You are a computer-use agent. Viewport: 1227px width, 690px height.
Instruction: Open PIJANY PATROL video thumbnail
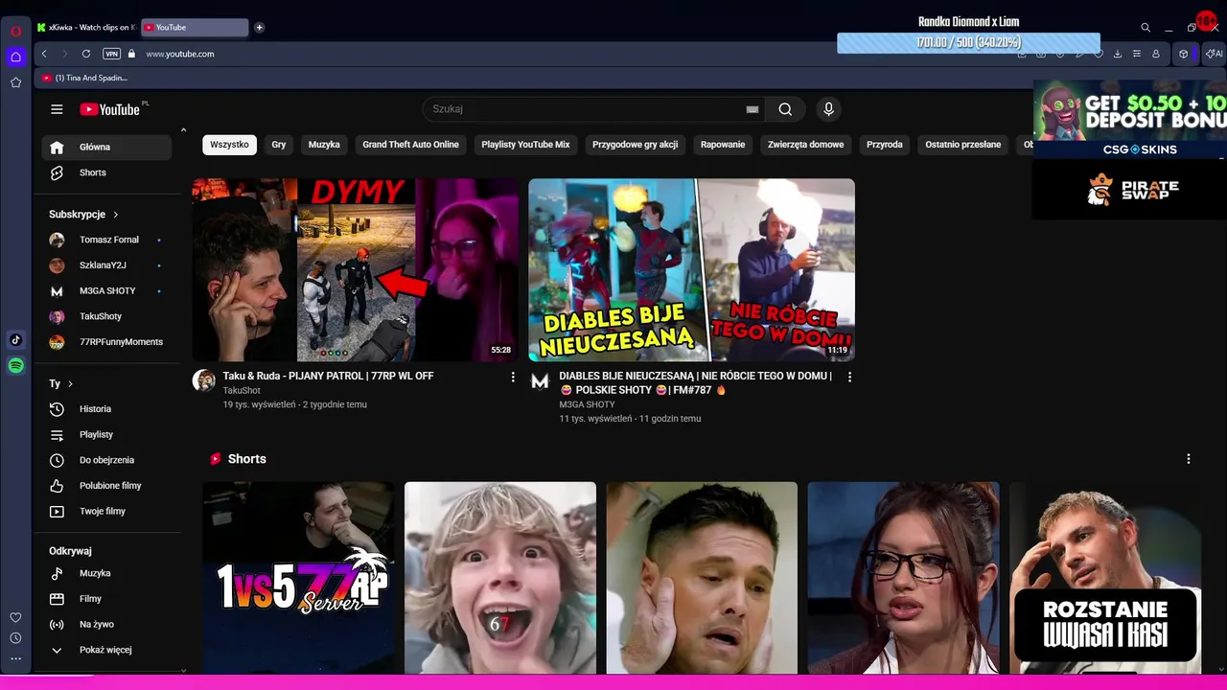pos(356,269)
